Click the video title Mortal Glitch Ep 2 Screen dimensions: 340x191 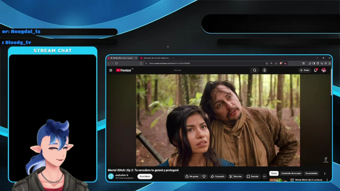(143, 170)
